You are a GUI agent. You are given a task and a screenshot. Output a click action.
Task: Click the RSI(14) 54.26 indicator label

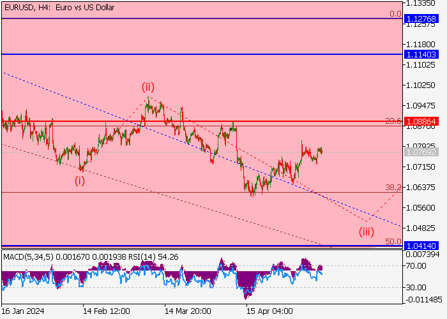point(153,257)
